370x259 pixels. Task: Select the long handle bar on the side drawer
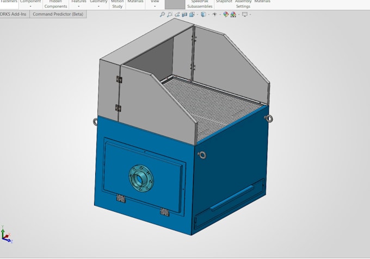click(x=232, y=198)
